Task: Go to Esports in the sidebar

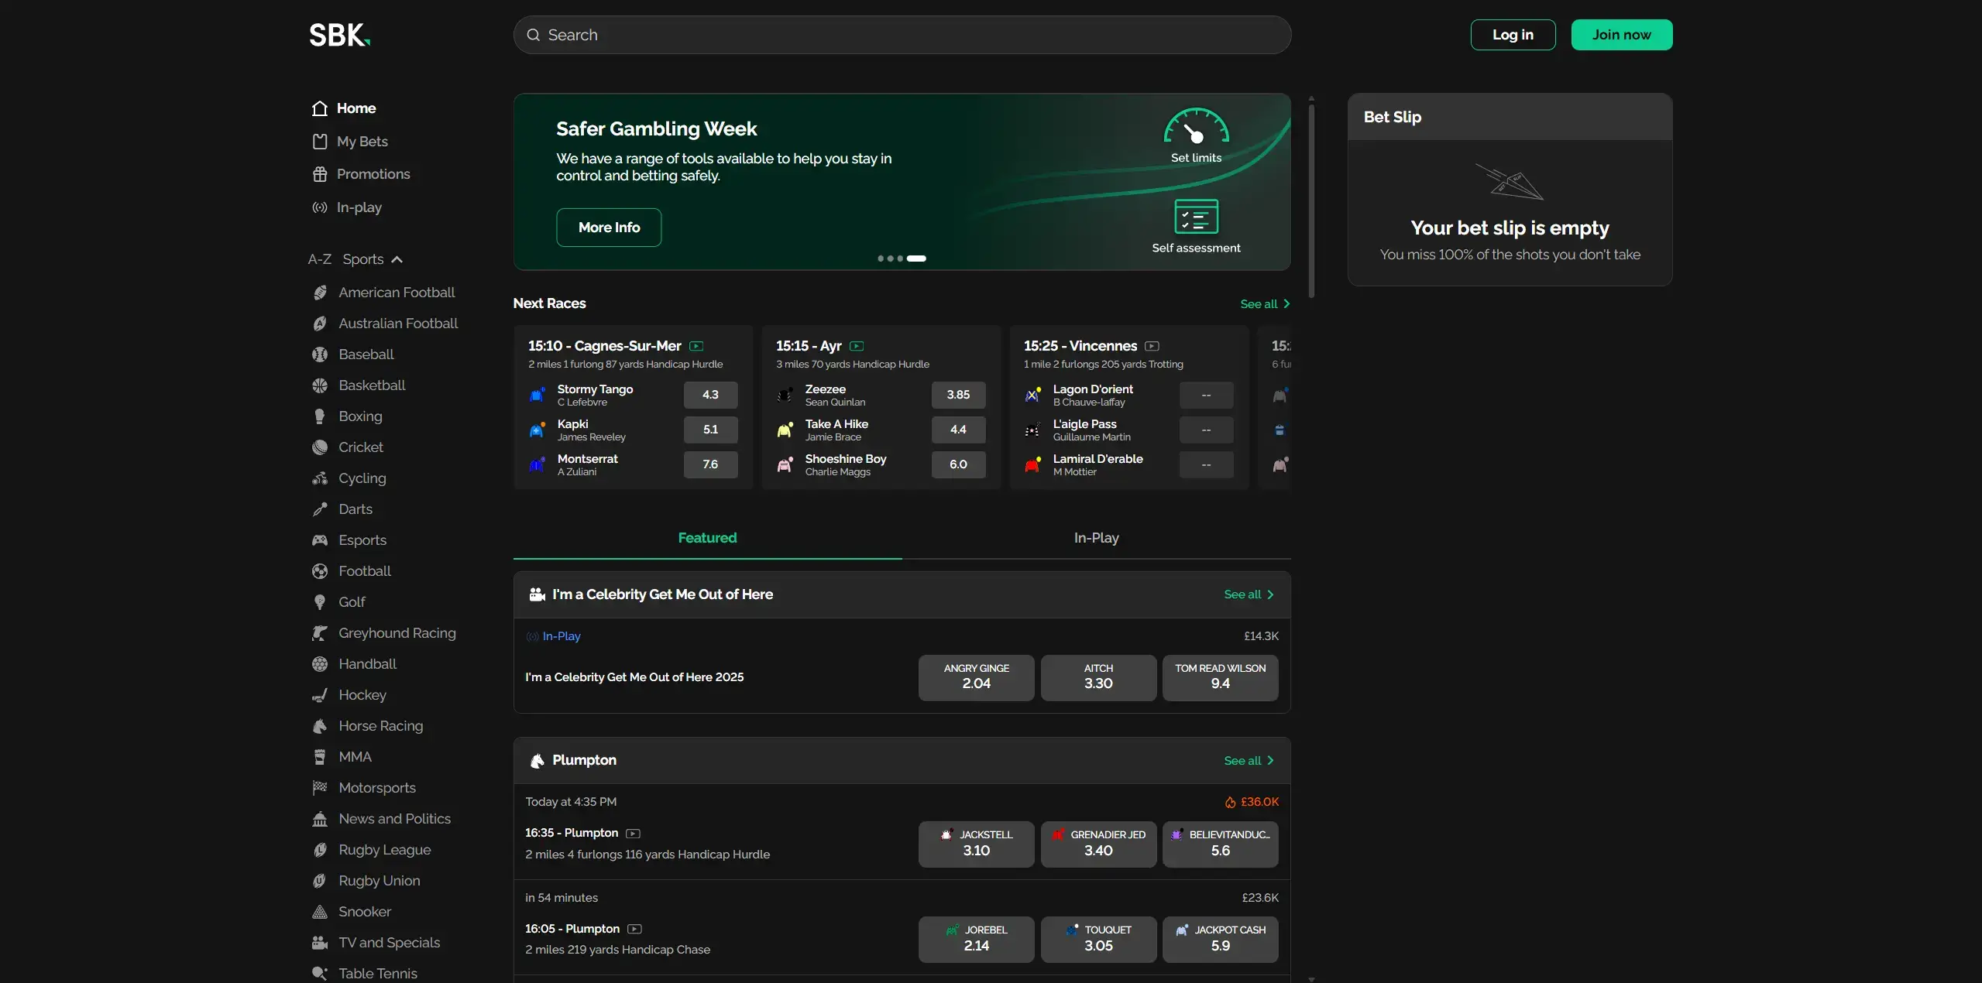Action: click(362, 540)
